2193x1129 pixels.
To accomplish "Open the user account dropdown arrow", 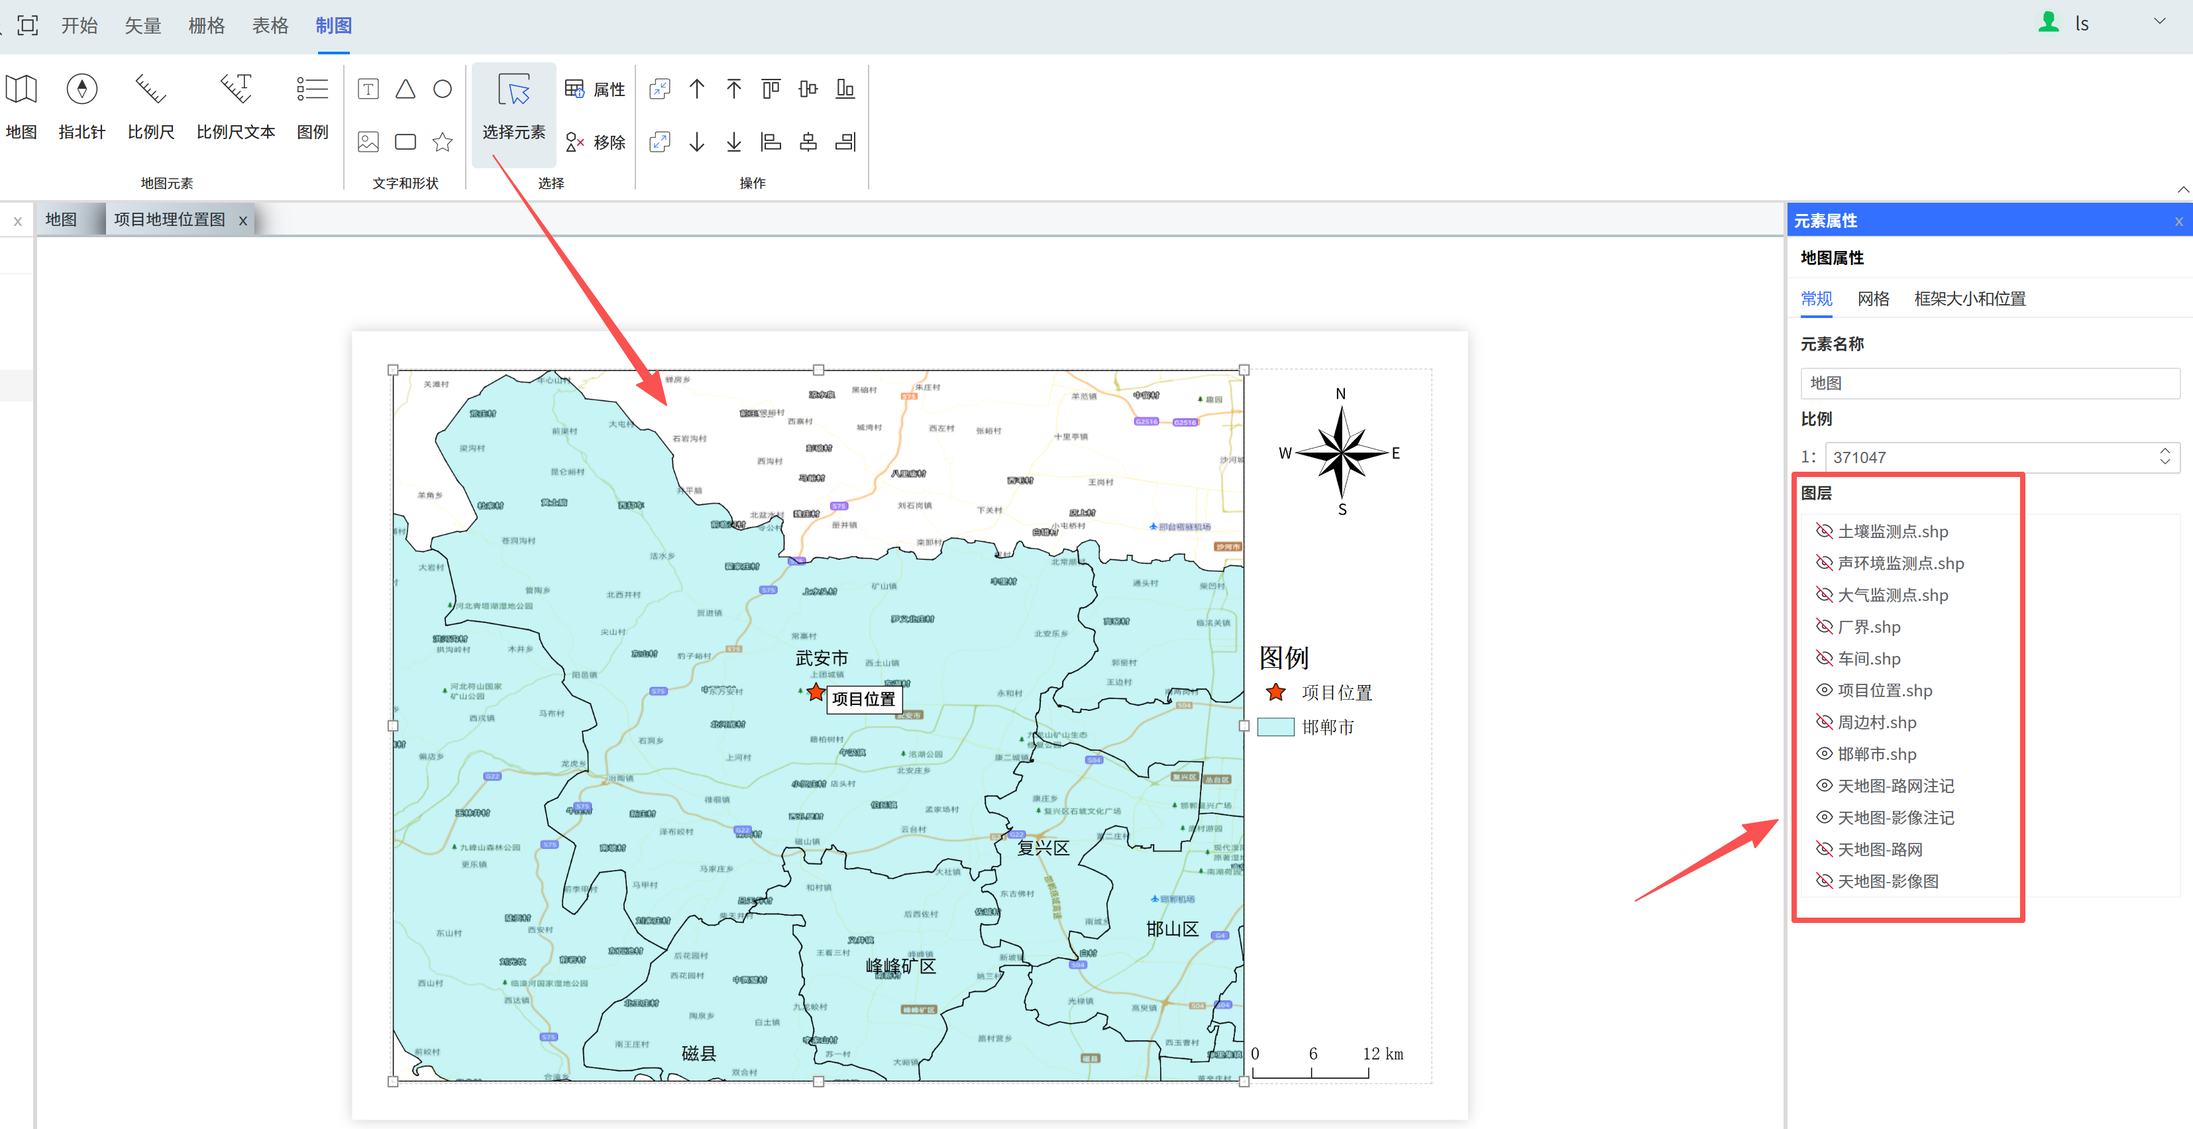I will pyautogui.click(x=2159, y=22).
